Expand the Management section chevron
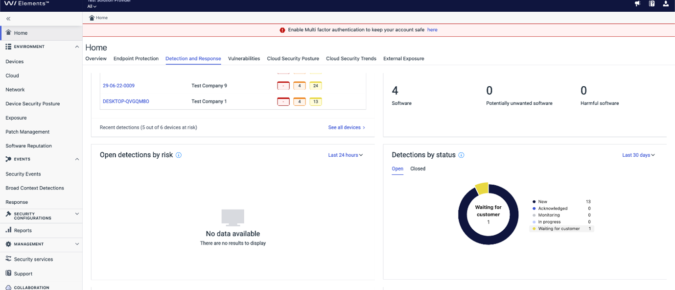The image size is (675, 290). pos(77,244)
